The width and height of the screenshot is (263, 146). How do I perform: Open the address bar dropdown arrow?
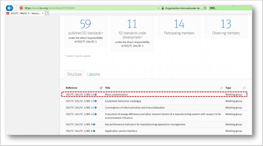[158, 8]
